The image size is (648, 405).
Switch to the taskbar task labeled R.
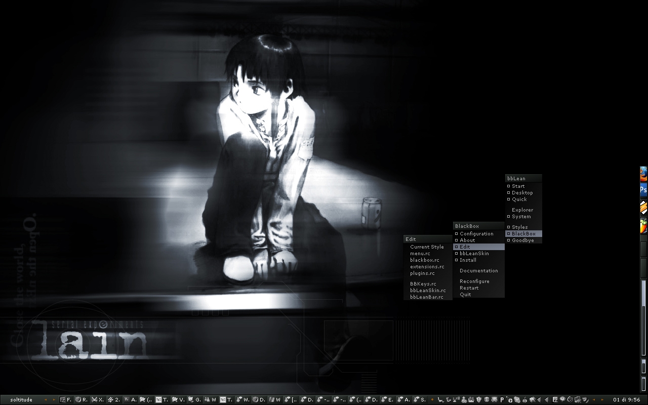[82, 399]
